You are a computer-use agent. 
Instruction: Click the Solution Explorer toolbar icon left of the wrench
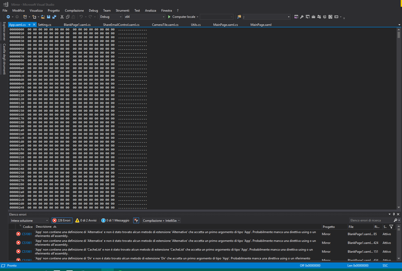click(x=296, y=17)
